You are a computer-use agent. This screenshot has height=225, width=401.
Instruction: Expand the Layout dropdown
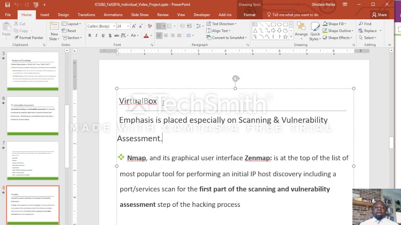tap(71, 24)
